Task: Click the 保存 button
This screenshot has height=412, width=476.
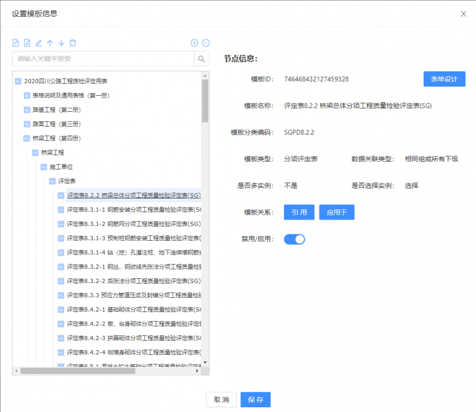Action: coord(256,400)
